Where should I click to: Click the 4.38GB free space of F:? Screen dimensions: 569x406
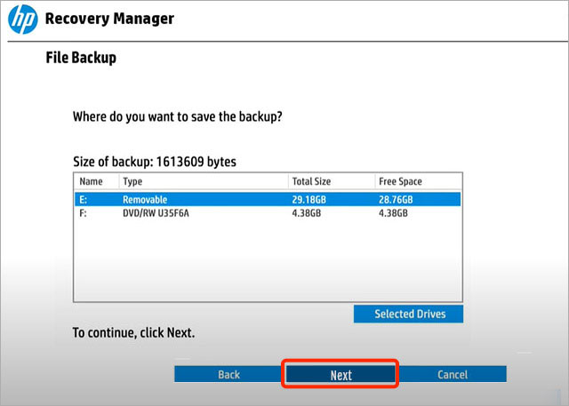coord(393,213)
